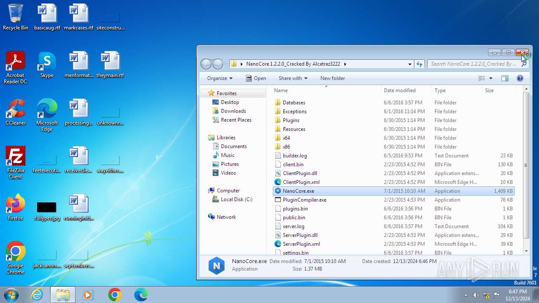Click the New folder button
This screenshot has width=539, height=303.
point(333,78)
